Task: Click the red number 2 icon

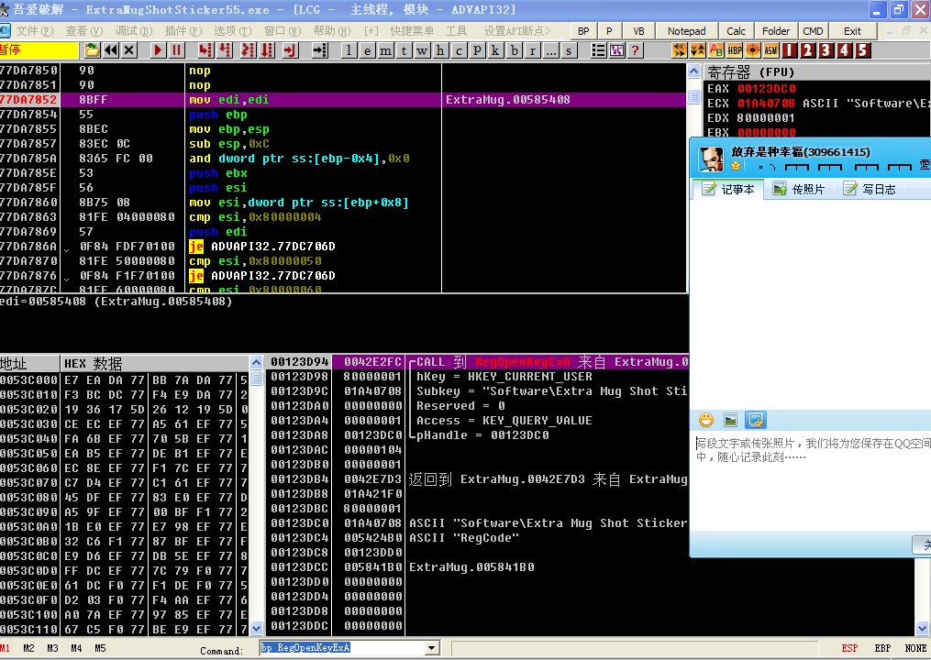Action: 807,50
